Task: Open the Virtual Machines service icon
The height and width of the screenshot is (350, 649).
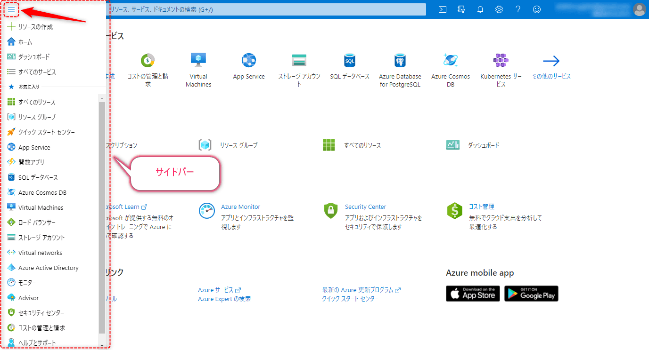Action: (x=198, y=61)
